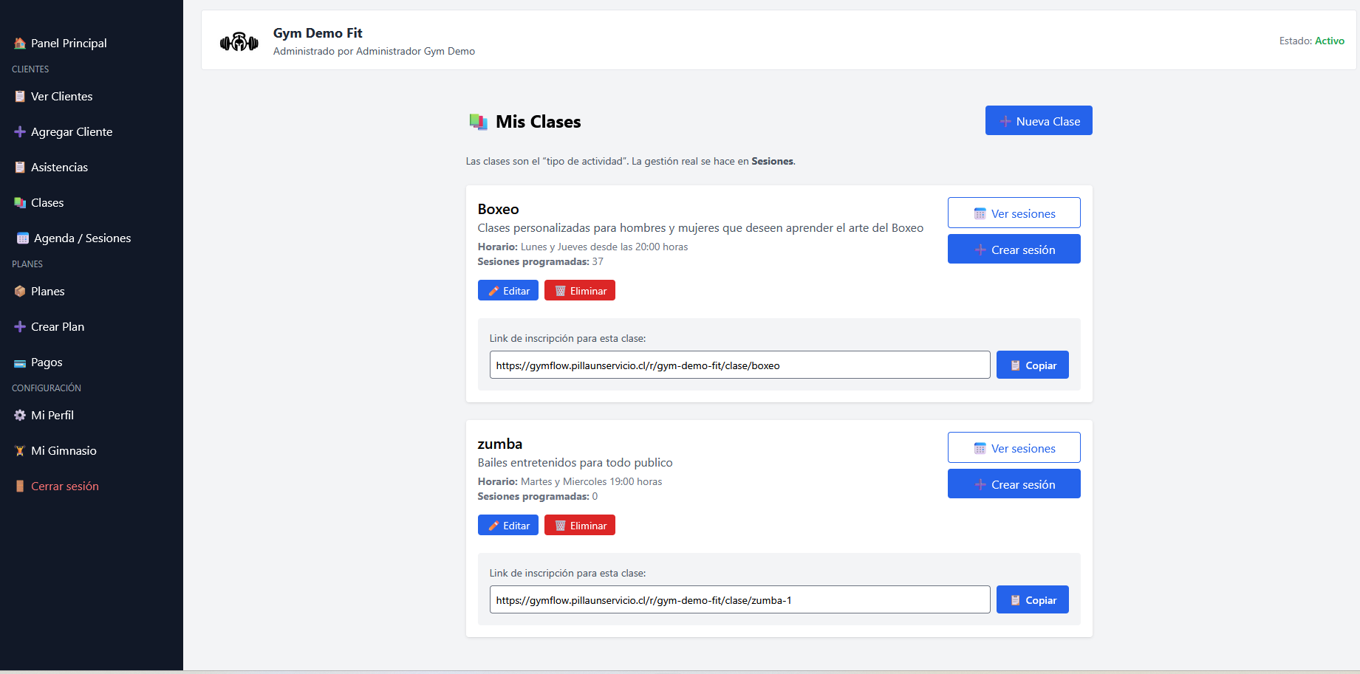This screenshot has height=674, width=1360.
Task: Click the plus icon in Boxeo Crear sesión
Action: click(x=980, y=250)
